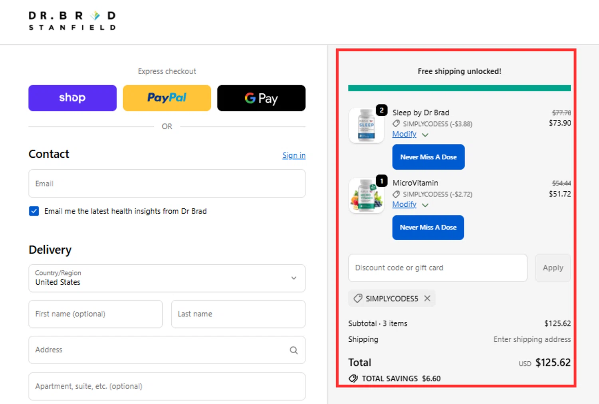Modify the MicroVitamin item

(x=404, y=204)
